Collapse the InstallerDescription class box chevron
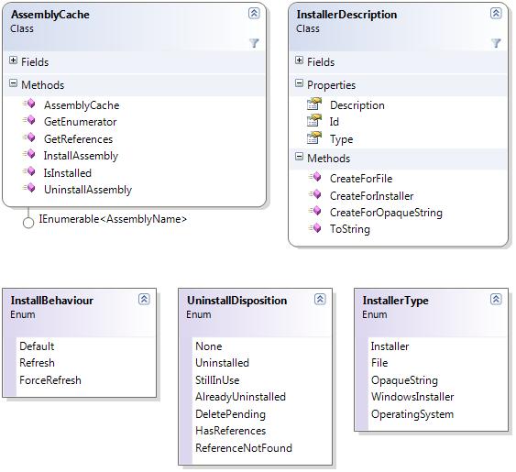 [x=496, y=14]
